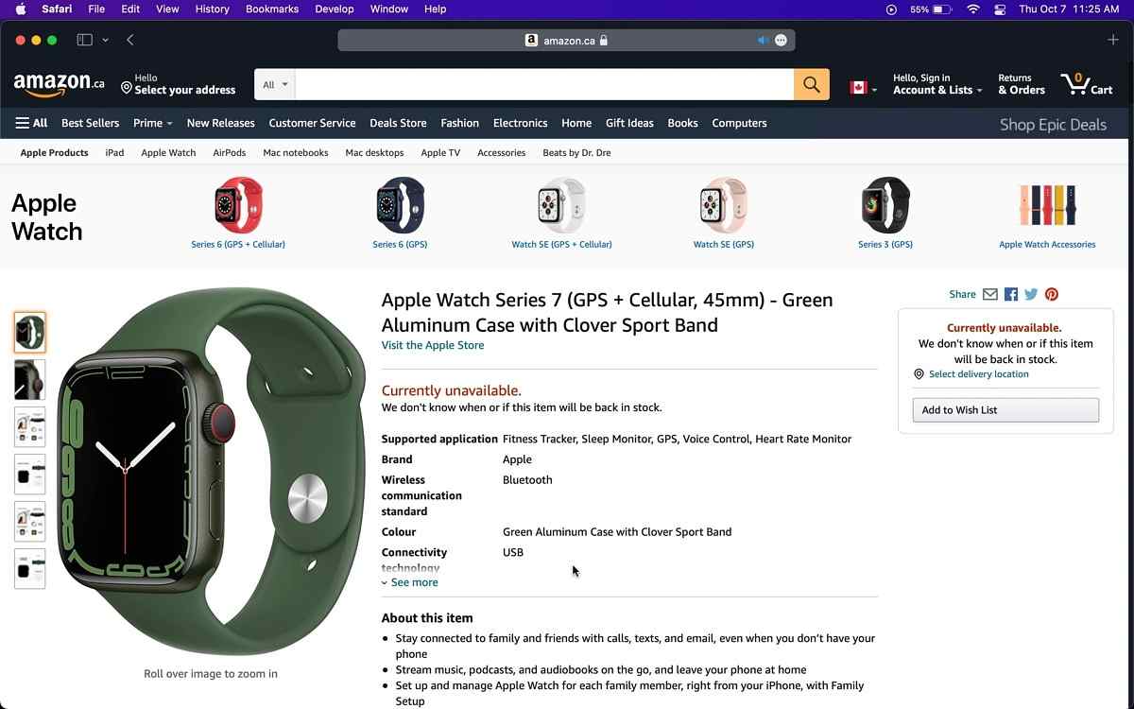Screen dimensions: 1134x709
Task: Open Deals Store in the navigation bar
Action: pos(398,123)
